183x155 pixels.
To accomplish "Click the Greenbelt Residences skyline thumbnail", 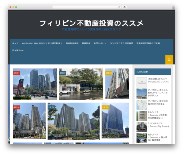I will [142, 93].
